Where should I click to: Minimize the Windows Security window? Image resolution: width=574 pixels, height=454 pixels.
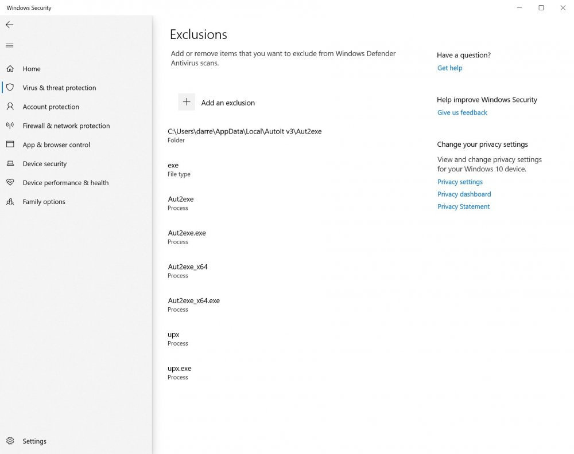519,7
